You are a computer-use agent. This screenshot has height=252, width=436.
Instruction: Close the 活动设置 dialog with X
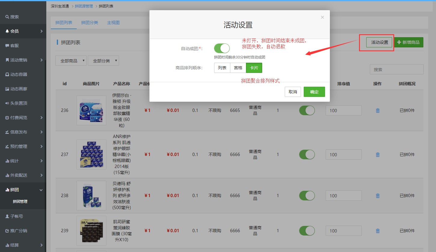coord(322,17)
